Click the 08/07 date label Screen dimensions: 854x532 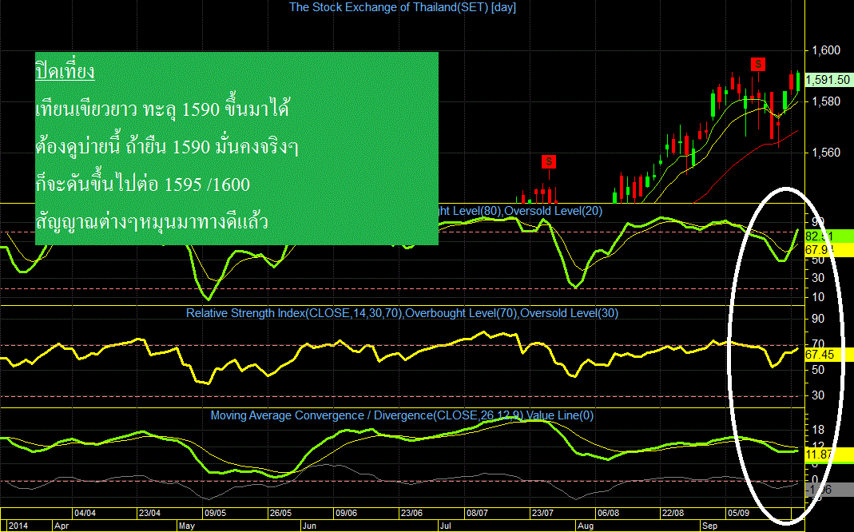(477, 513)
